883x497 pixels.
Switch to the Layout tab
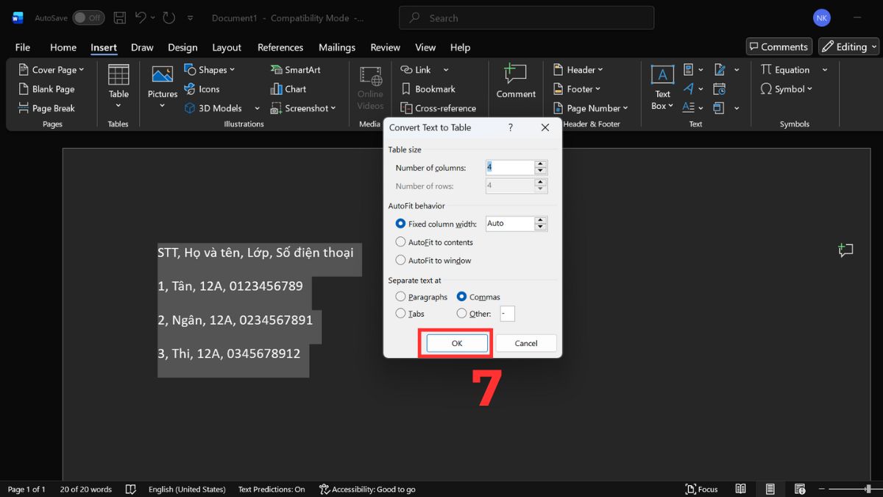pos(227,47)
